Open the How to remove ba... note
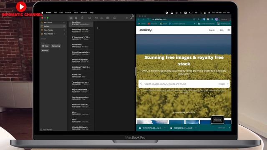Screen dimensions: 267x150 81,98
